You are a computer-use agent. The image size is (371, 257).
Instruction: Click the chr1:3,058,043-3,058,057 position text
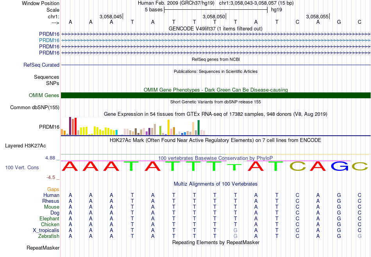point(256,3)
